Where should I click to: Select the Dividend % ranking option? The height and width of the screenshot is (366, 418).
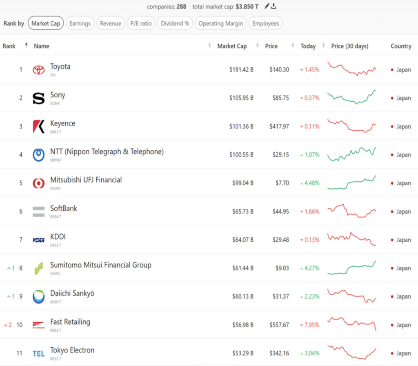point(175,23)
